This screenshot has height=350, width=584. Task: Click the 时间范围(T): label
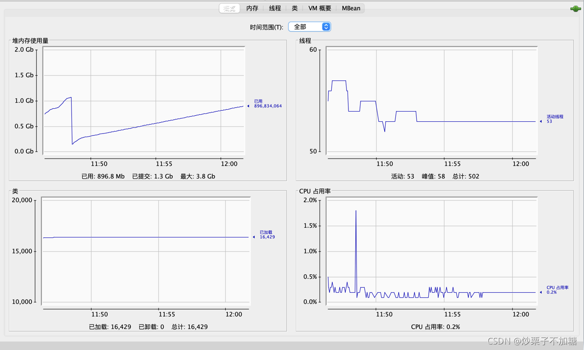(267, 27)
